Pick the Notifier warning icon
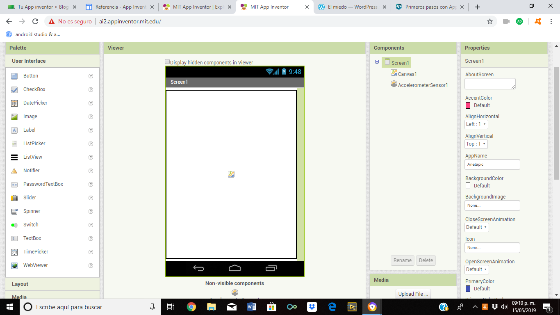The width and height of the screenshot is (560, 315). coord(14,171)
